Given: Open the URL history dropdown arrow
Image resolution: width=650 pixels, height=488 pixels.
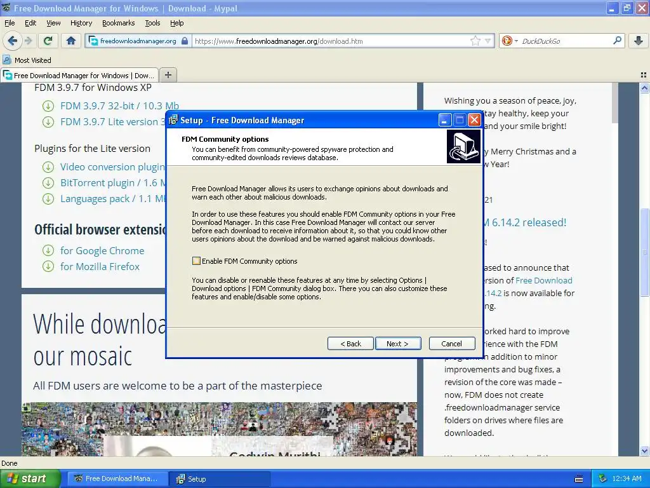Looking at the screenshot, I should point(488,41).
